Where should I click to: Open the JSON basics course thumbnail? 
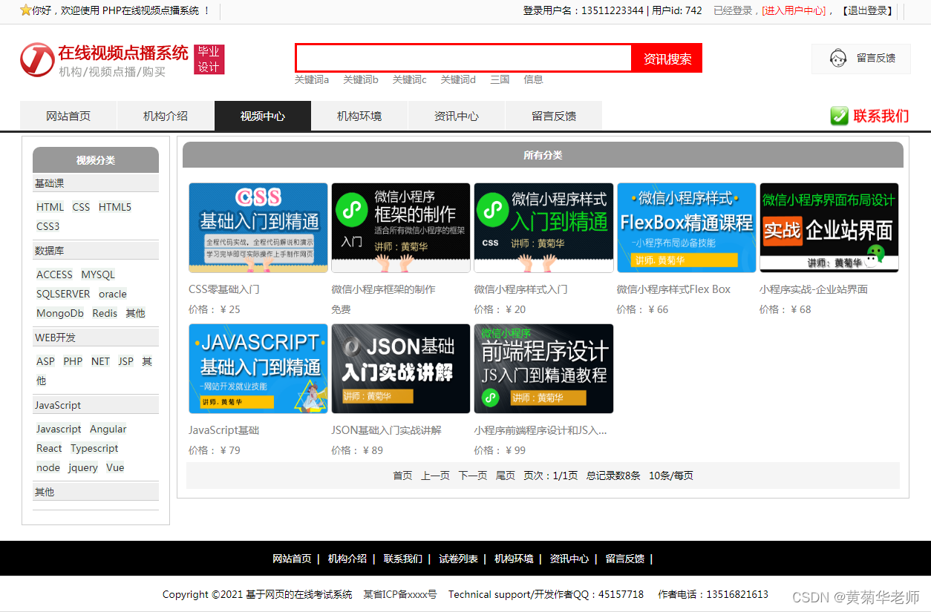[400, 369]
